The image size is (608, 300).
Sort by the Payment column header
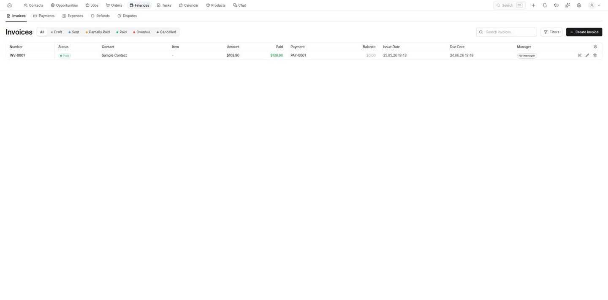pos(297,47)
